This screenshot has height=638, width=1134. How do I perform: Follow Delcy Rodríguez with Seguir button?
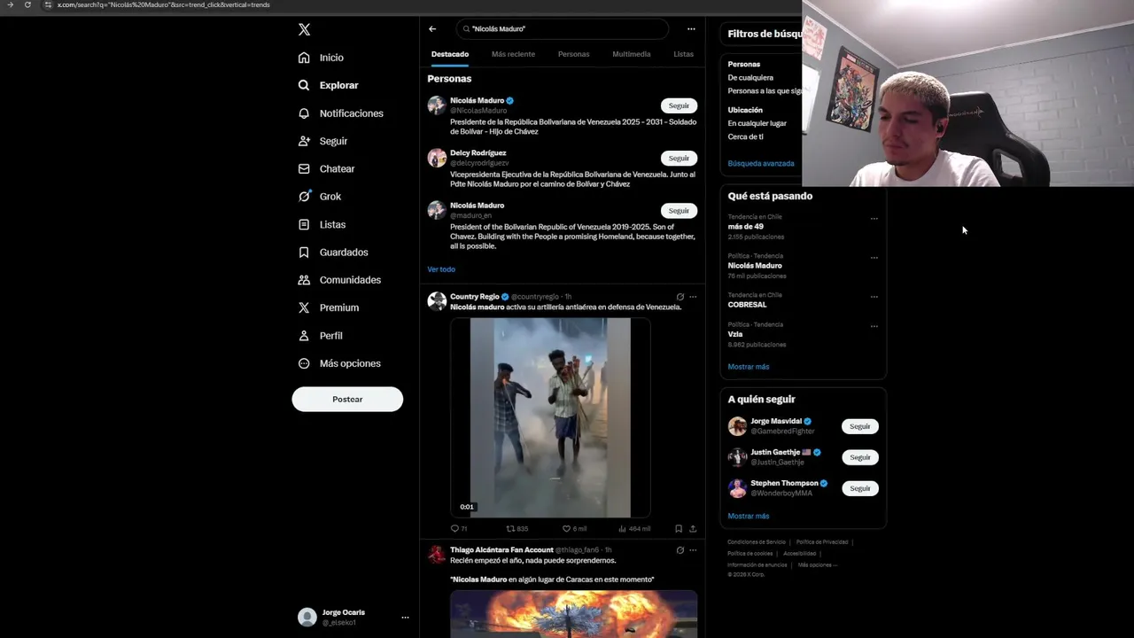(679, 158)
